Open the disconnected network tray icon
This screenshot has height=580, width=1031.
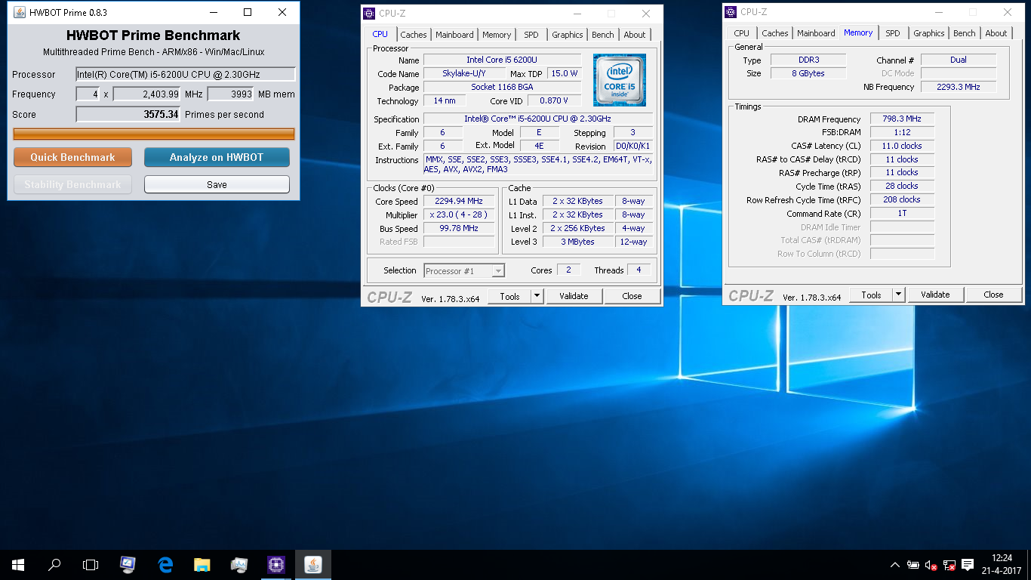point(949,565)
